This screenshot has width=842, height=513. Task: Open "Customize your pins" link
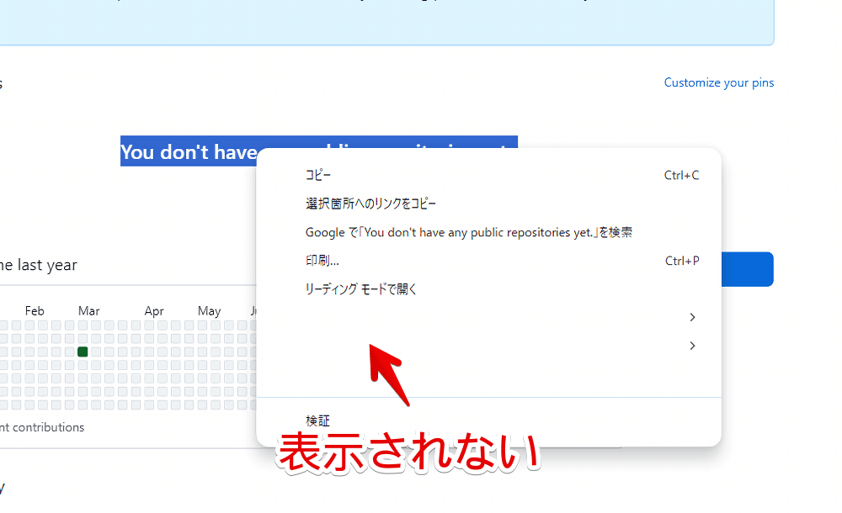(x=718, y=82)
